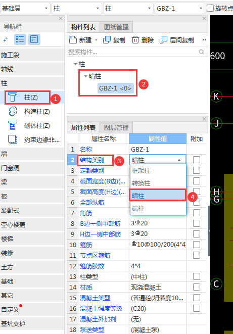
Task: Close the 导航栏 panel
Action: tap(61, 19)
